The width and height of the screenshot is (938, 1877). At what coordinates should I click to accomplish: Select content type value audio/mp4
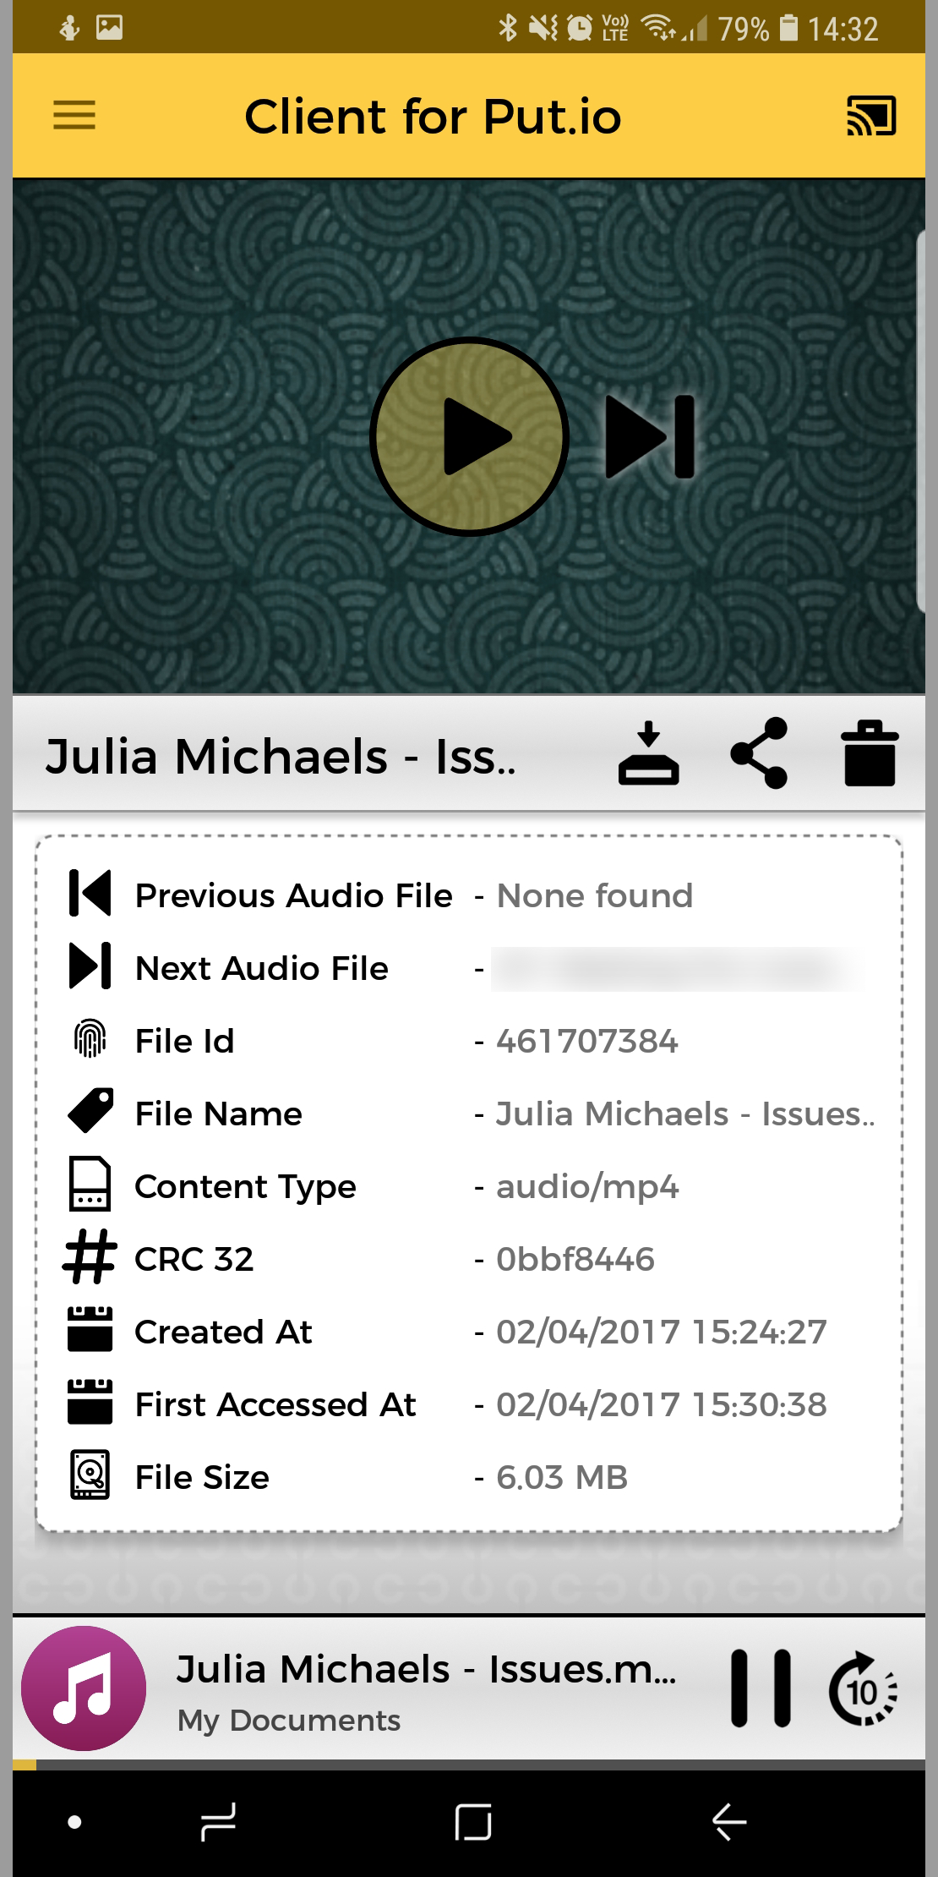click(587, 1186)
